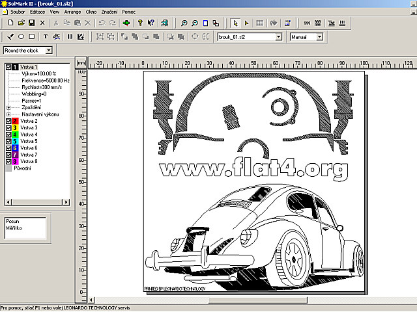Toggle the Vrstva 4 layer checkbox

tap(8, 135)
